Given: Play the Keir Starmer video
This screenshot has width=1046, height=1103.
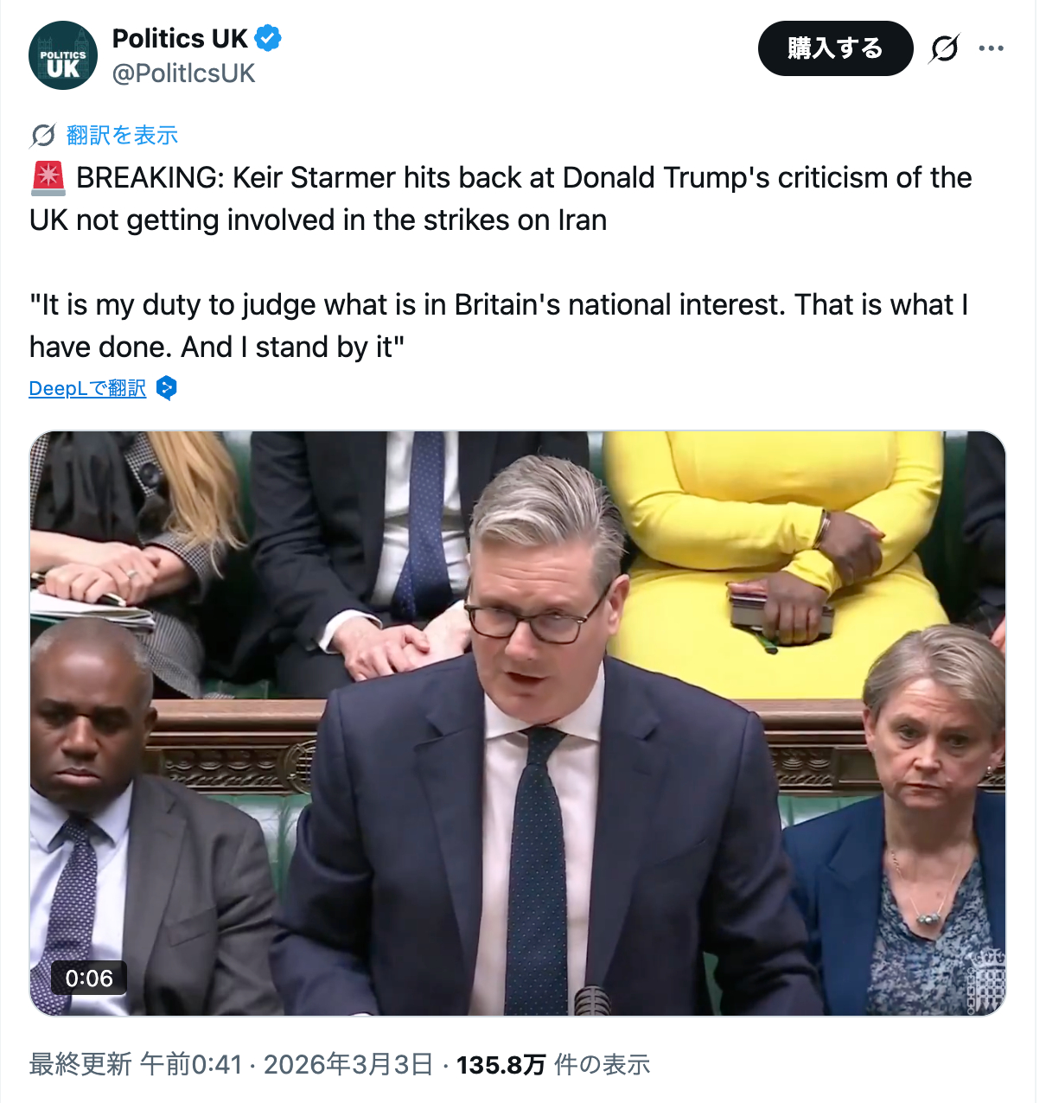Looking at the screenshot, I should tap(518, 723).
